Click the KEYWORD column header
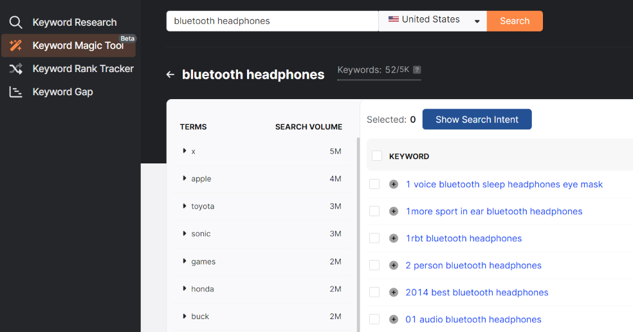 pyautogui.click(x=409, y=156)
